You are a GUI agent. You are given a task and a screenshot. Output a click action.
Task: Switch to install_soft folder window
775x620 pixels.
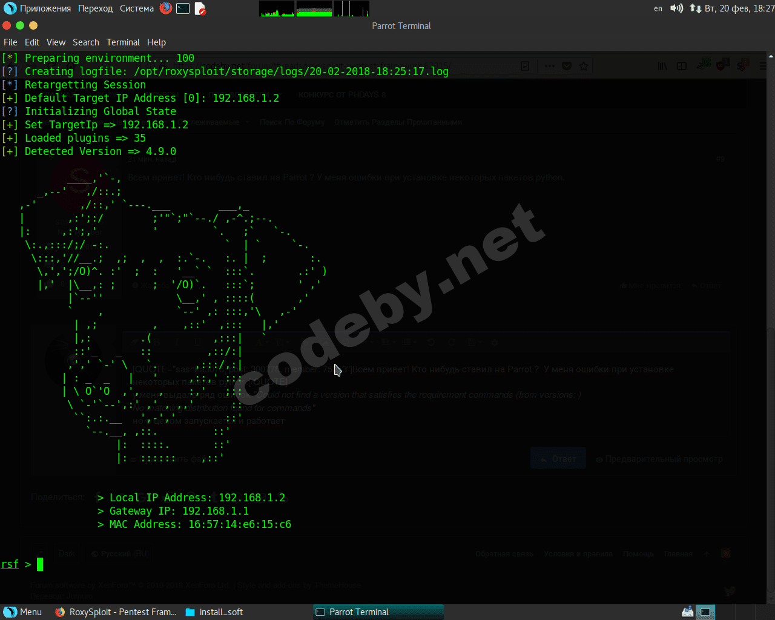click(x=215, y=612)
